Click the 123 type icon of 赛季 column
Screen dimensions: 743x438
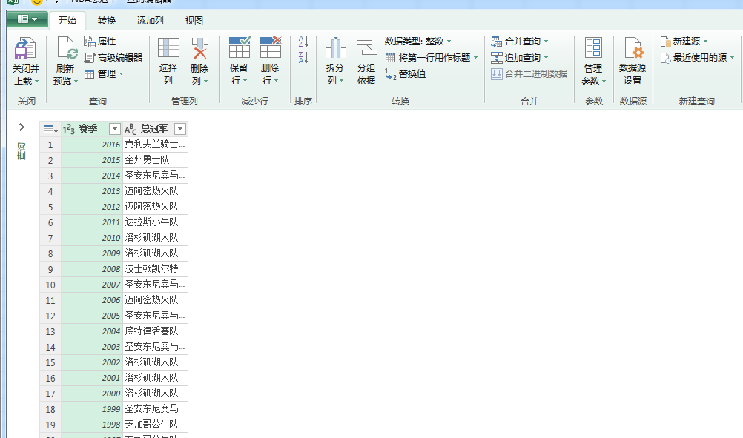(69, 129)
